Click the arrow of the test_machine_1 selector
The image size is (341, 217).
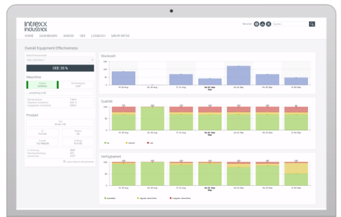(92, 60)
